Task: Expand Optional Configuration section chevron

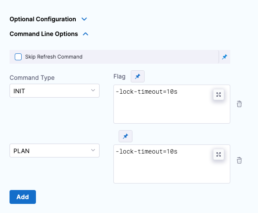Action: (84, 19)
